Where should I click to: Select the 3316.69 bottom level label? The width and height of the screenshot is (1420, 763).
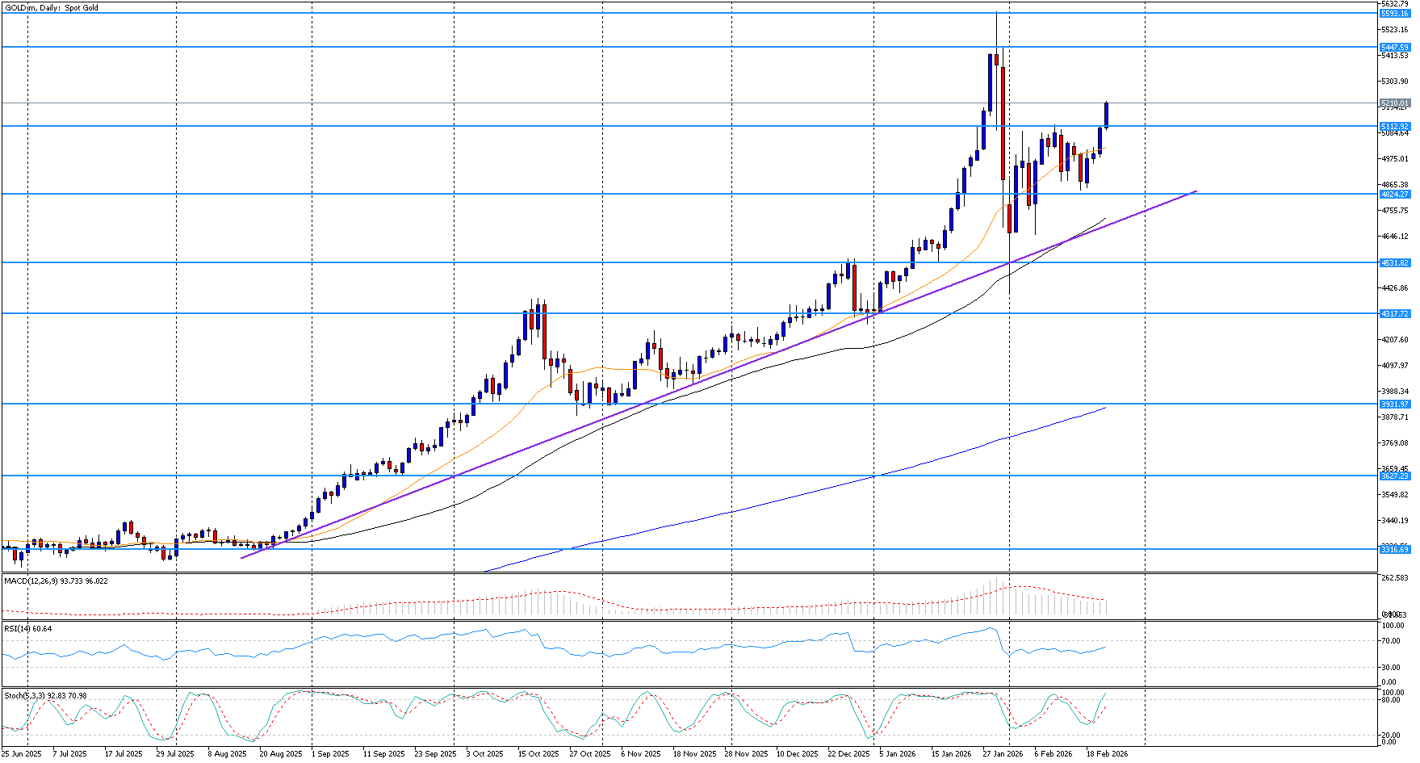(1394, 550)
